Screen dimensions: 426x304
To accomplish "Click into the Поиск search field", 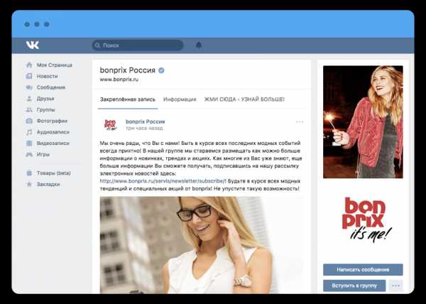I will (138, 45).
